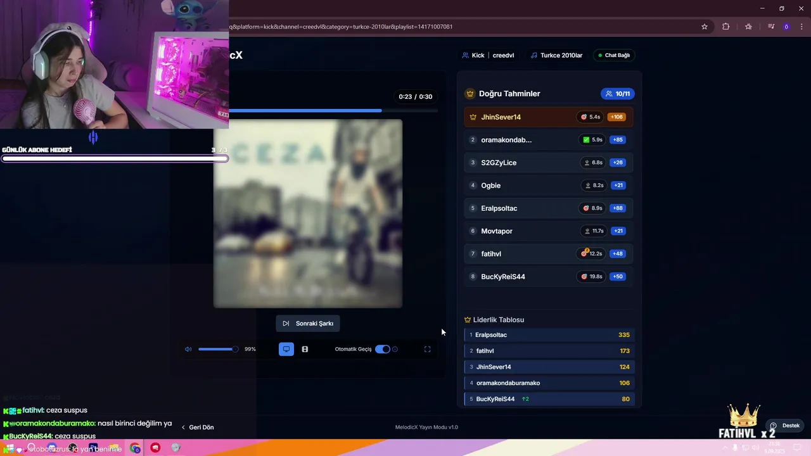Mute the volume speaker icon
811x456 pixels.
(188, 349)
